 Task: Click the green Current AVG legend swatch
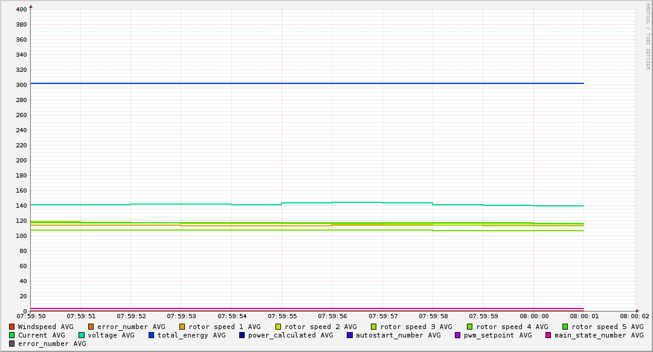12,335
